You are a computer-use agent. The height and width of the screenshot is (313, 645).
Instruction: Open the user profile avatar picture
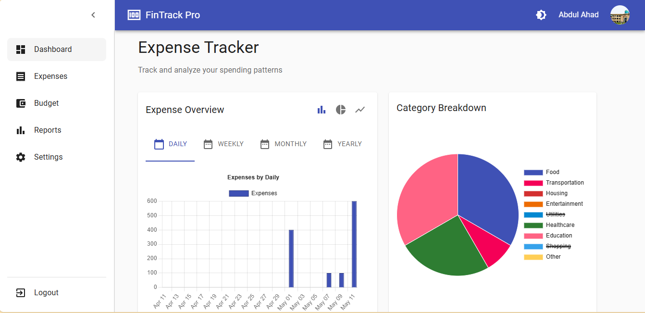click(x=620, y=15)
